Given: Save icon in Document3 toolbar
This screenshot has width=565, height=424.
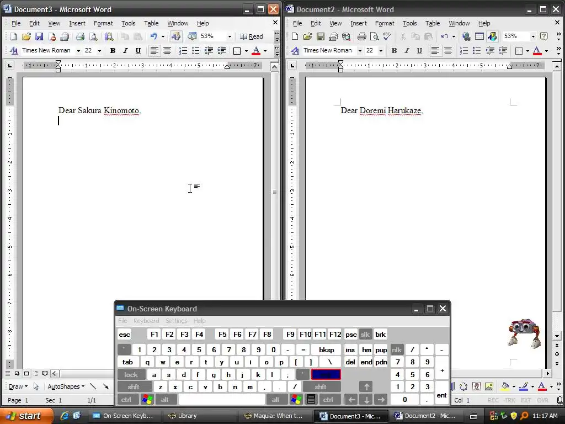Looking at the screenshot, I should (x=39, y=36).
